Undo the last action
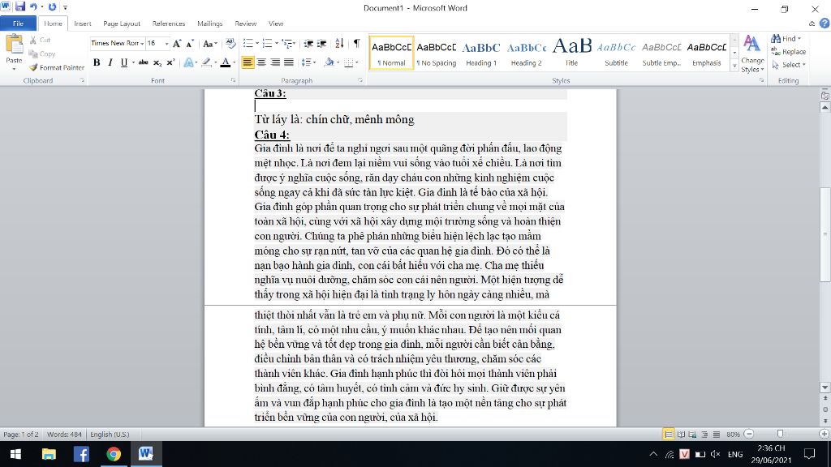The image size is (831, 467). tap(32, 6)
